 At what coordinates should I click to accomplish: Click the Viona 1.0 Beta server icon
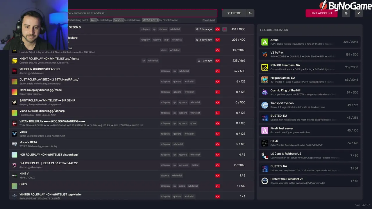point(15,113)
